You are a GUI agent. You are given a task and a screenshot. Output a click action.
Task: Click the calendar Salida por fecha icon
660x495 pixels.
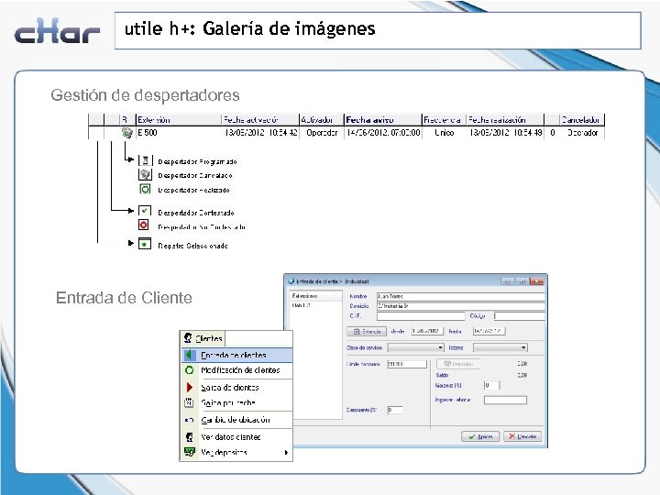click(189, 402)
